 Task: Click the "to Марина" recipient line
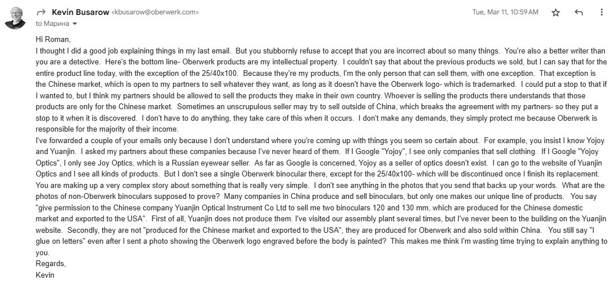click(x=52, y=24)
